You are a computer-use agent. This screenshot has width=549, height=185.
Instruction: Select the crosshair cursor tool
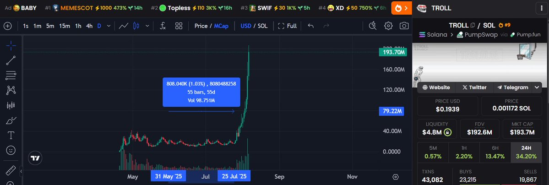[11, 45]
